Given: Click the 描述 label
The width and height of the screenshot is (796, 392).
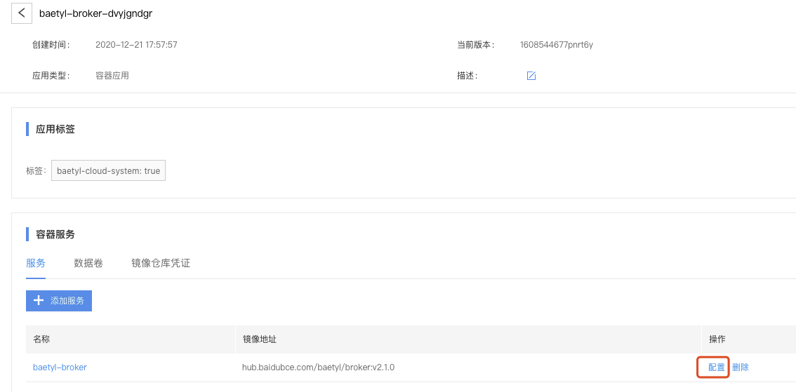Looking at the screenshot, I should 467,76.
